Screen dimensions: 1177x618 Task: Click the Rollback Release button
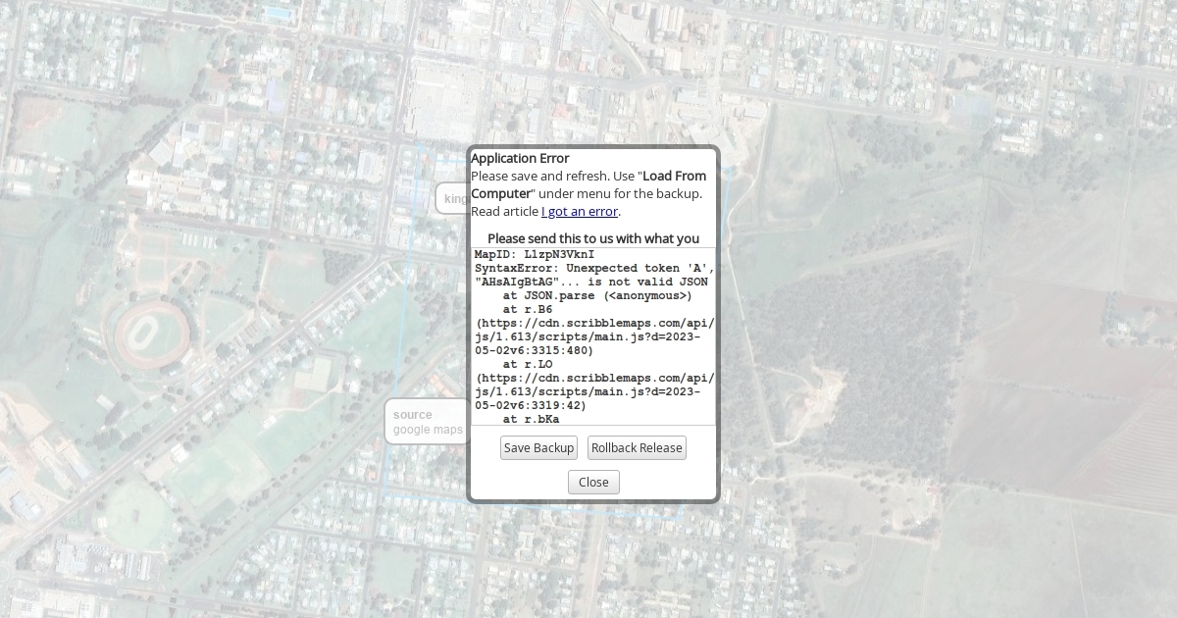point(637,448)
